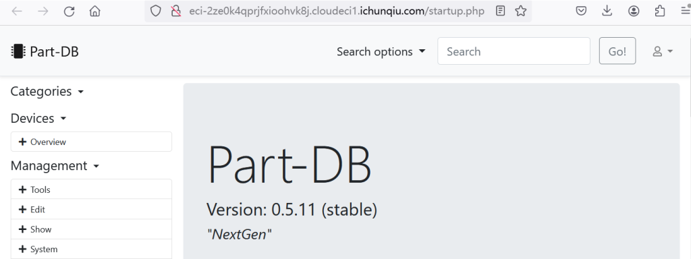Click the plus icon beside Edit
This screenshot has width=691, height=259.
tap(22, 209)
